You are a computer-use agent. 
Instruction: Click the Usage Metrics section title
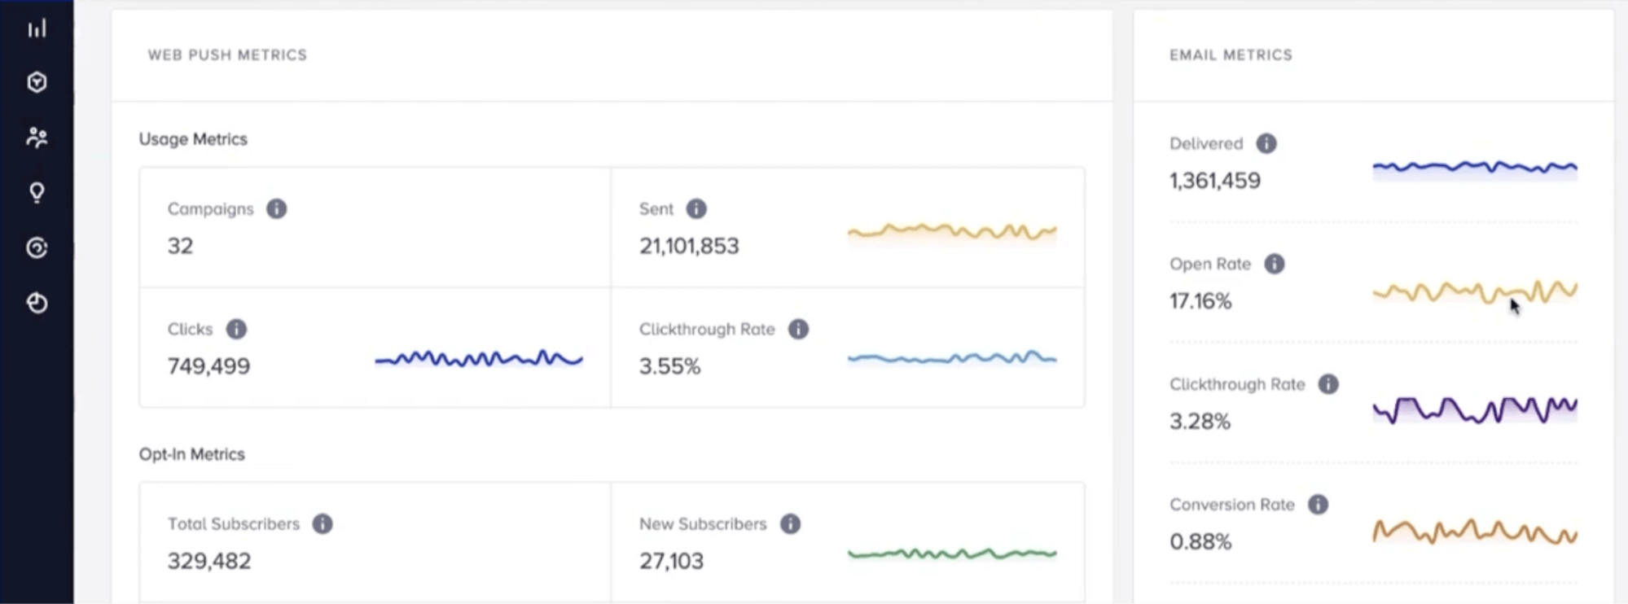[x=193, y=139]
